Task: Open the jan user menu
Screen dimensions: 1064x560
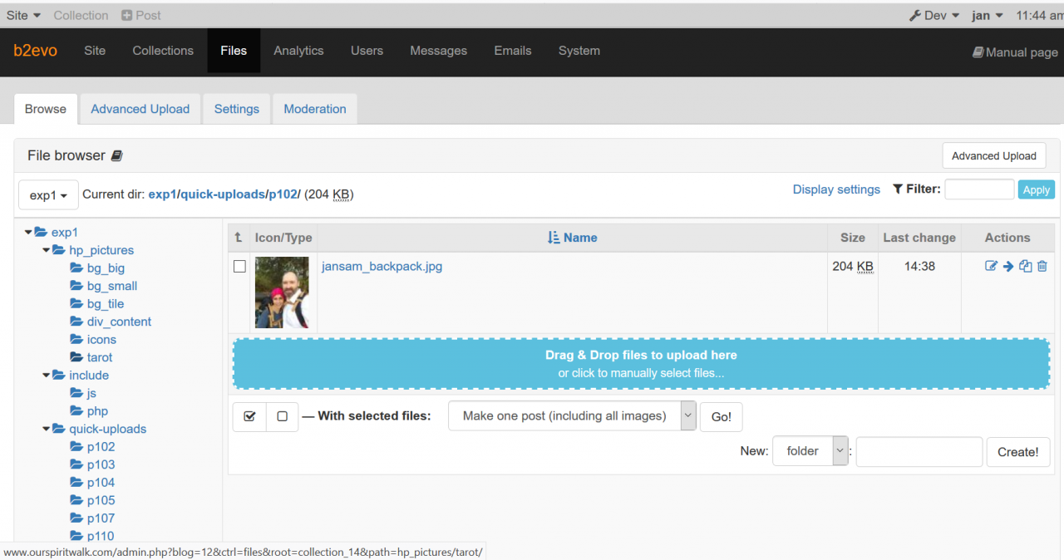Action: pyautogui.click(x=988, y=15)
